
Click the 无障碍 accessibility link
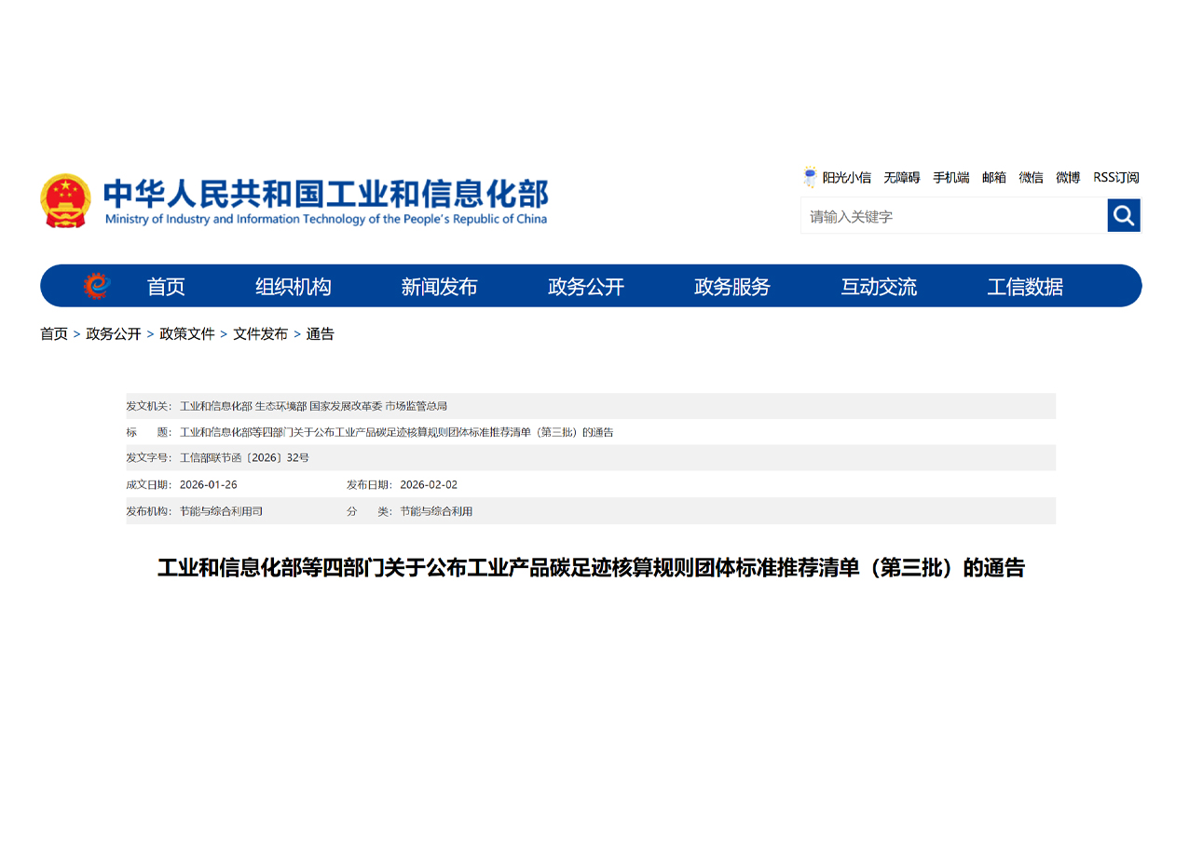tap(901, 178)
